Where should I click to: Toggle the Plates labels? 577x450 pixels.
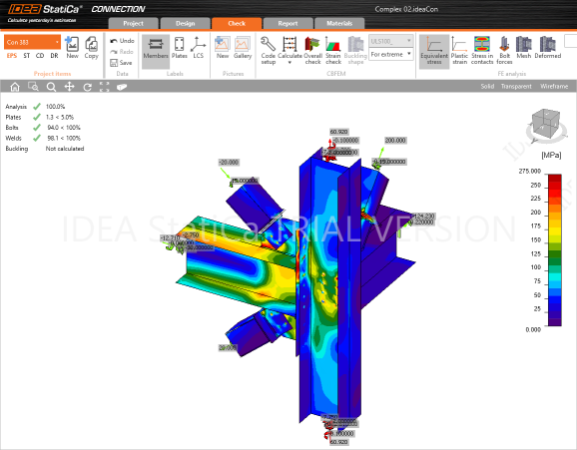click(180, 48)
